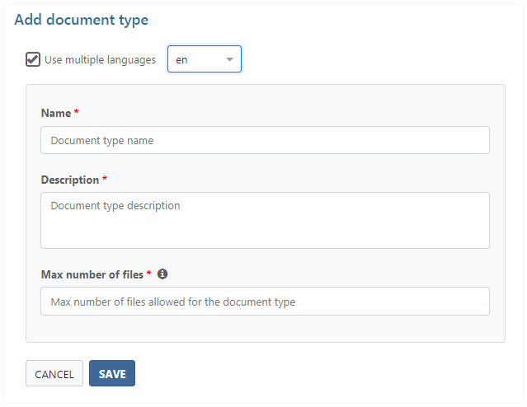Select the Max number of files input

pos(265,302)
